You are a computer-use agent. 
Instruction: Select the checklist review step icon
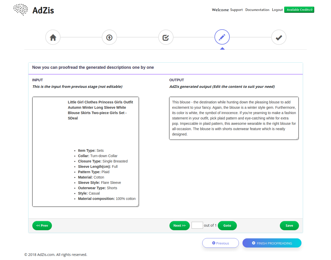[x=166, y=37]
